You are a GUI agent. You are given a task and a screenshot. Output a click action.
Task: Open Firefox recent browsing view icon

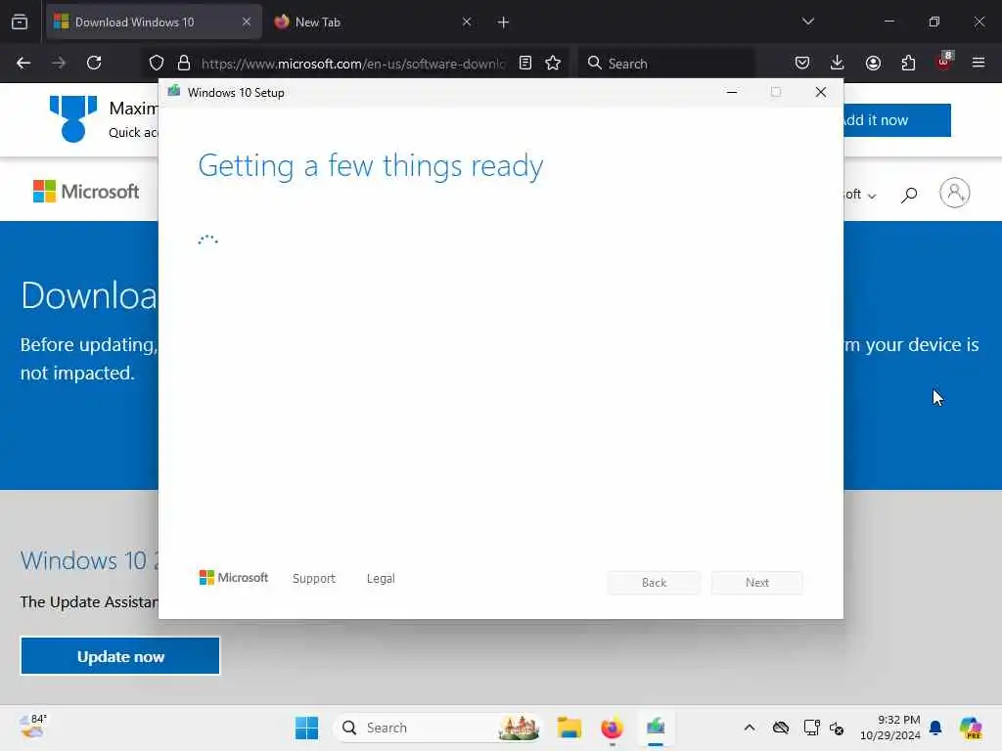click(x=20, y=22)
